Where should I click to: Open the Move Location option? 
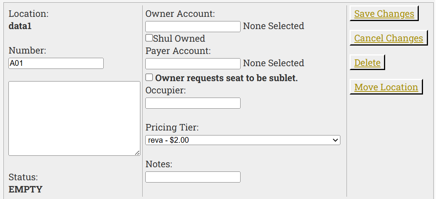(386, 87)
